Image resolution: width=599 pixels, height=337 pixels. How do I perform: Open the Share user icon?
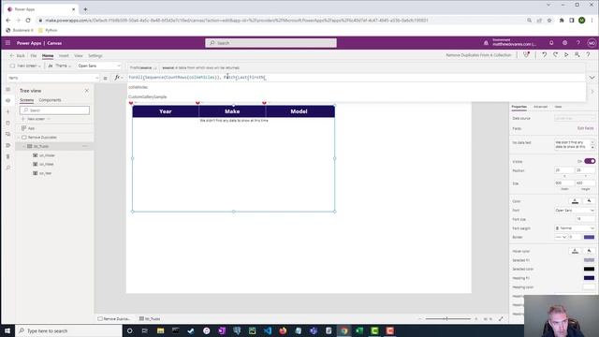[577, 55]
